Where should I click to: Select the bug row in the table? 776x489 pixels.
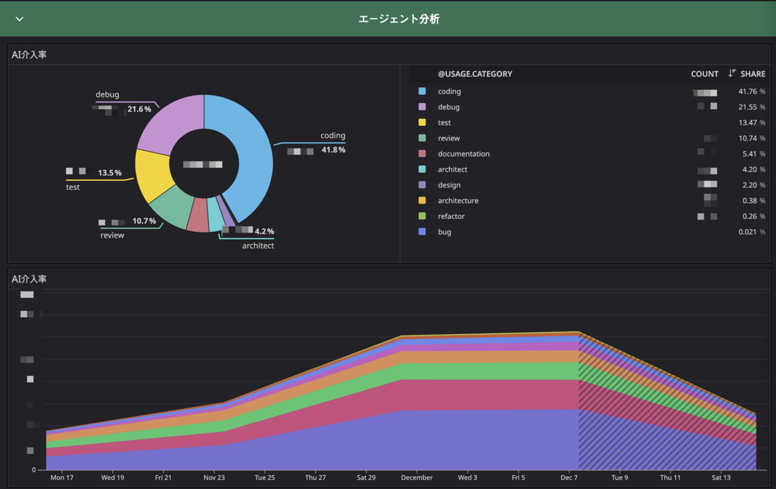pyautogui.click(x=590, y=231)
